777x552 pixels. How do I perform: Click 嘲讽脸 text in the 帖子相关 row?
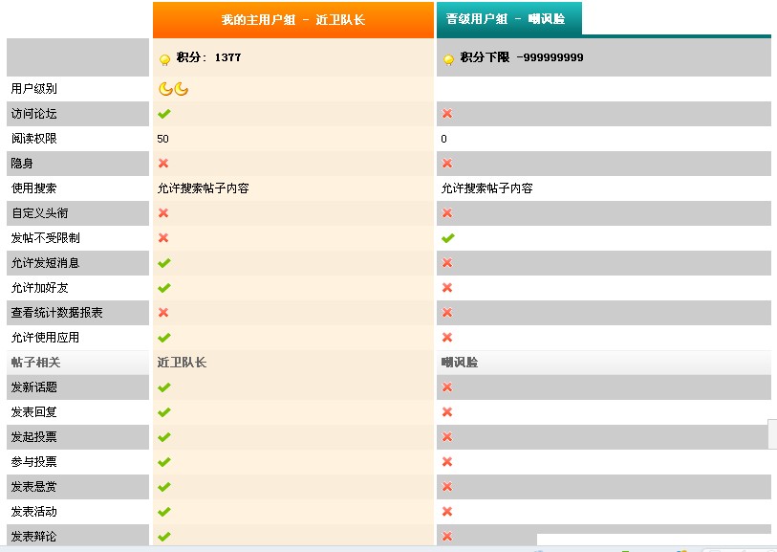click(460, 363)
